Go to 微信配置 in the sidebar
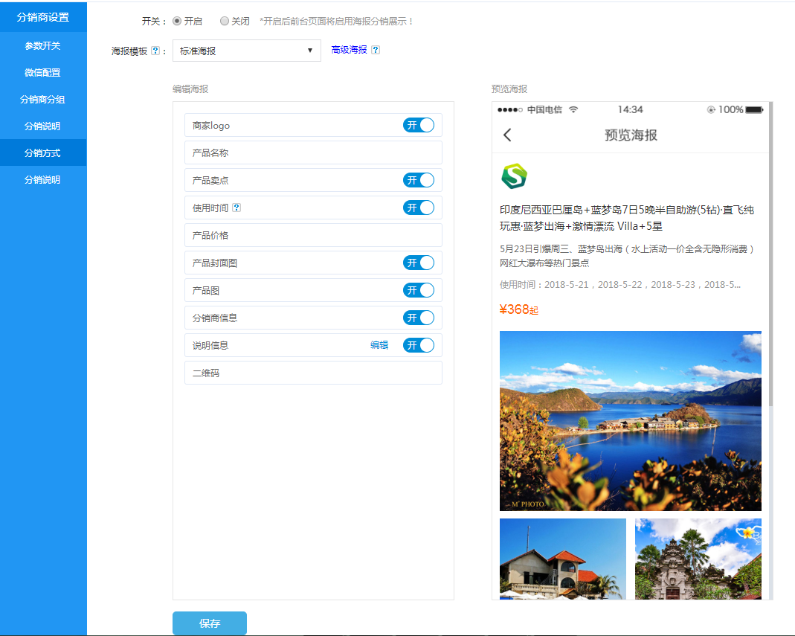 pyautogui.click(x=43, y=72)
